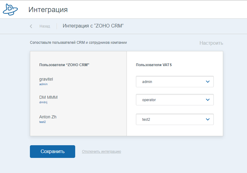Open the Настроить settings link
The height and width of the screenshot is (173, 247).
coord(211,43)
